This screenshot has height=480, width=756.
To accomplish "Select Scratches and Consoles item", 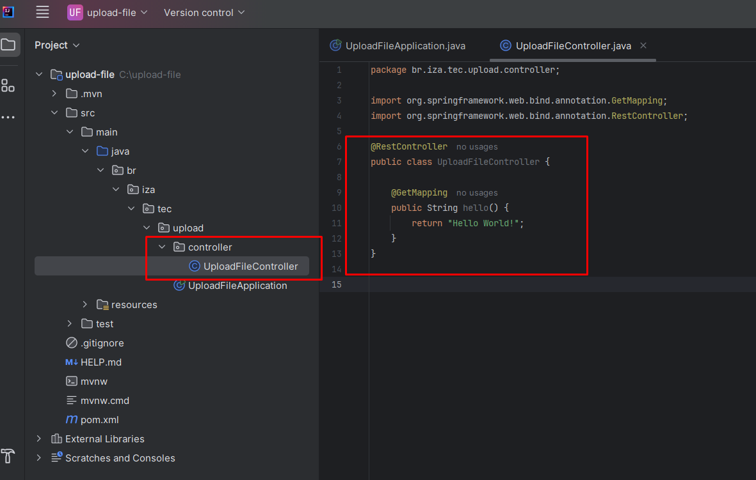I will (120, 458).
